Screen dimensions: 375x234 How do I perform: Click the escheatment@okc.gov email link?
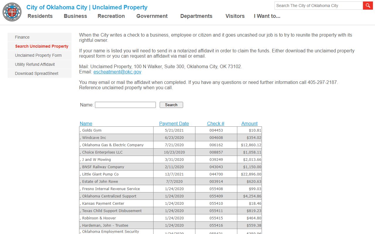pos(117,72)
